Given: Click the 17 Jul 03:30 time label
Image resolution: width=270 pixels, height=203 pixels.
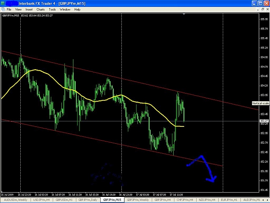Looking at the screenshot, I should click(x=143, y=194).
